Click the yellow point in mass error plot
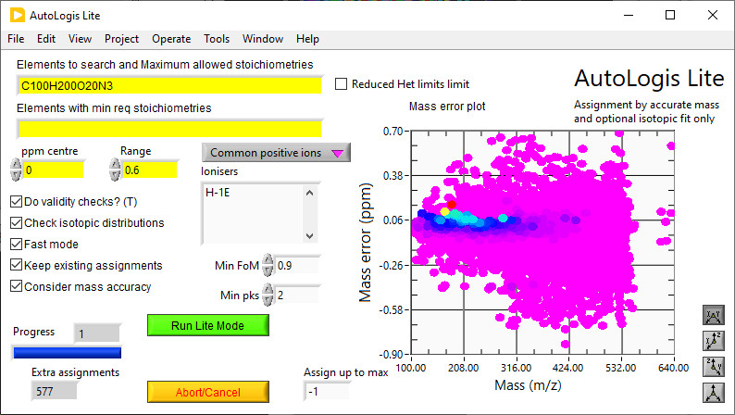This screenshot has width=735, height=415. 444,212
